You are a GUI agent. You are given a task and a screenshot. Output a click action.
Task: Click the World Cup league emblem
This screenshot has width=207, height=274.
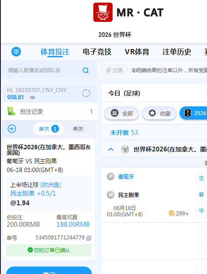click(x=125, y=149)
